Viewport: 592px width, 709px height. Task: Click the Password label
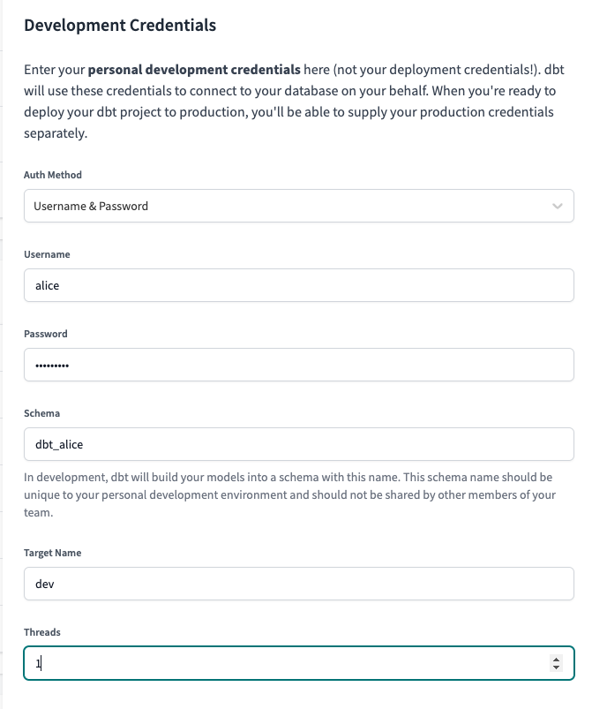(44, 334)
